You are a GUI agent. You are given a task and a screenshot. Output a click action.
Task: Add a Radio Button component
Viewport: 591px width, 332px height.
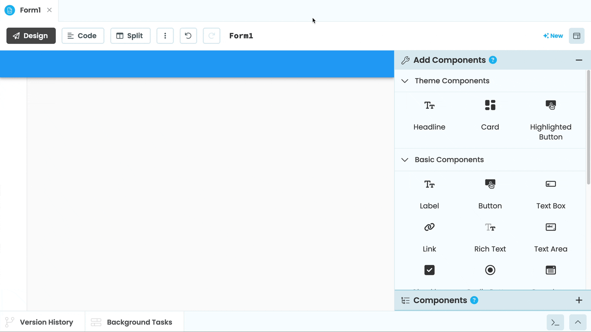(x=490, y=270)
